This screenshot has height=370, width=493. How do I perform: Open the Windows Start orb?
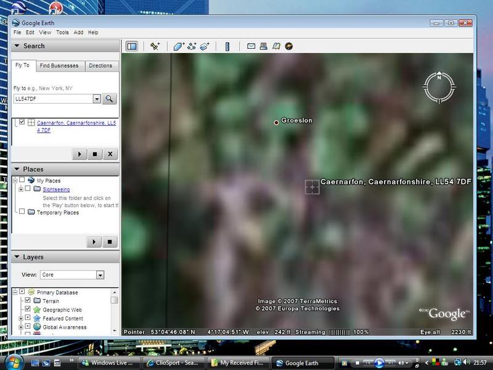click(14, 362)
